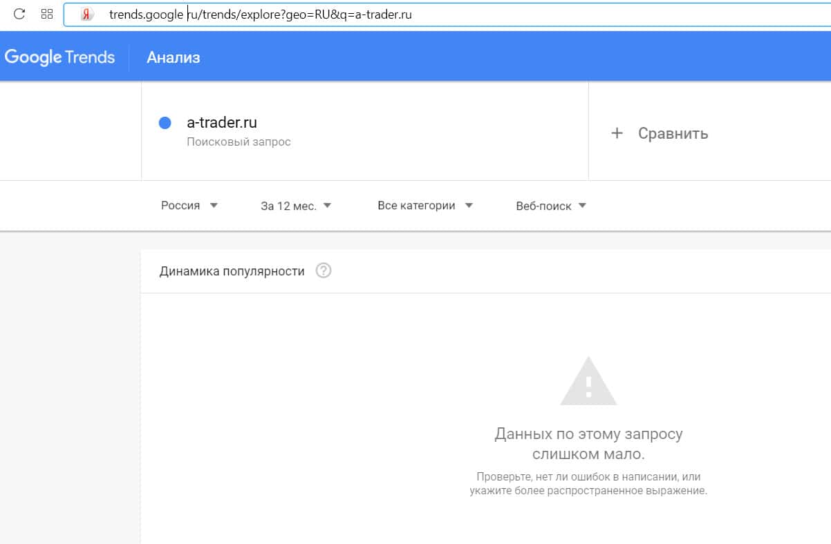Open the tab grid icon beside reload
This screenshot has height=544, width=831.
[47, 14]
